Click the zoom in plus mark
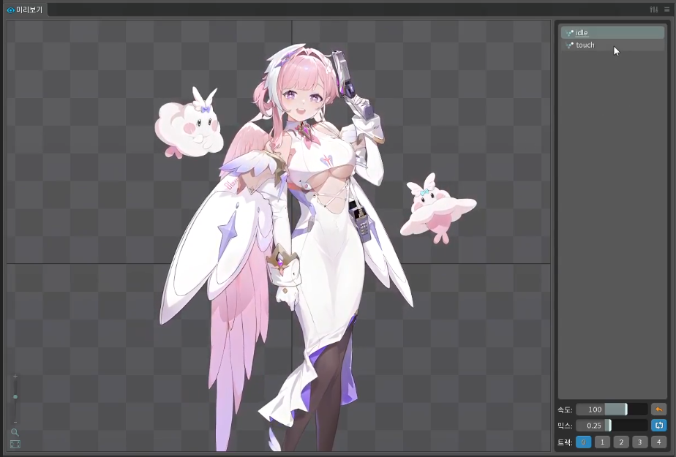The image size is (676, 457). click(15, 377)
